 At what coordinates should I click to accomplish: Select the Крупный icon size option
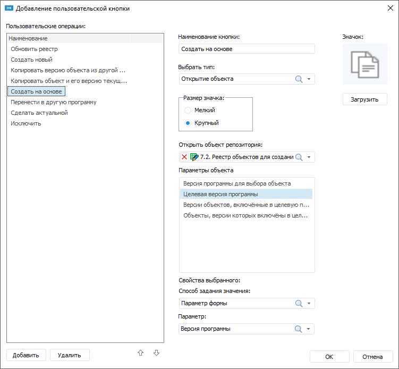(188, 123)
